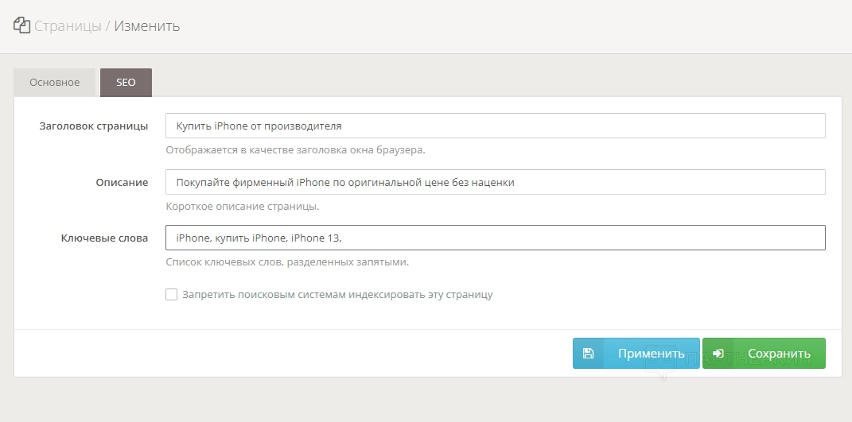The image size is (852, 422).
Task: Click the 'Описание' field label
Action: [122, 182]
